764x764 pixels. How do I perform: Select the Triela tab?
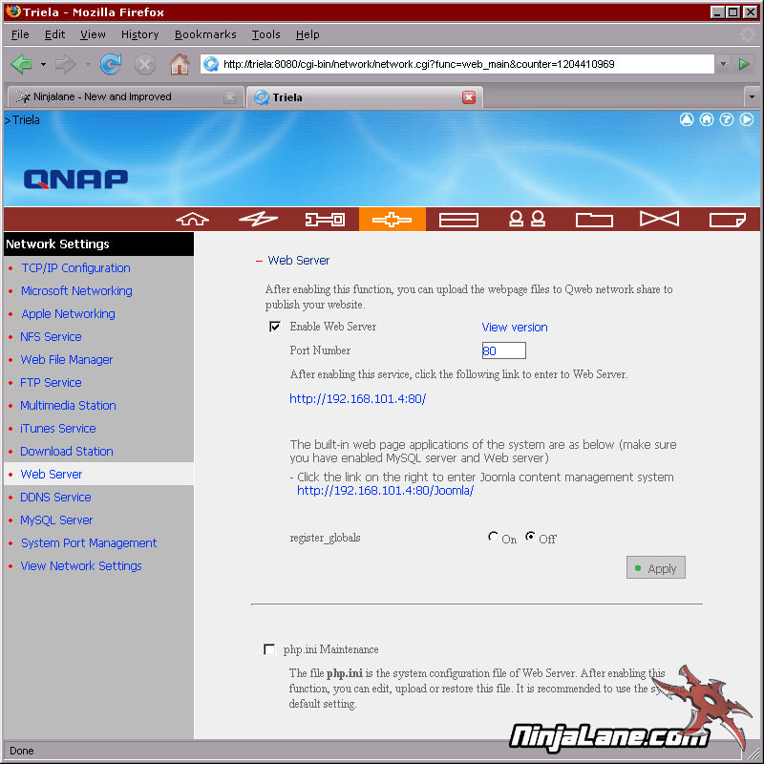(365, 97)
